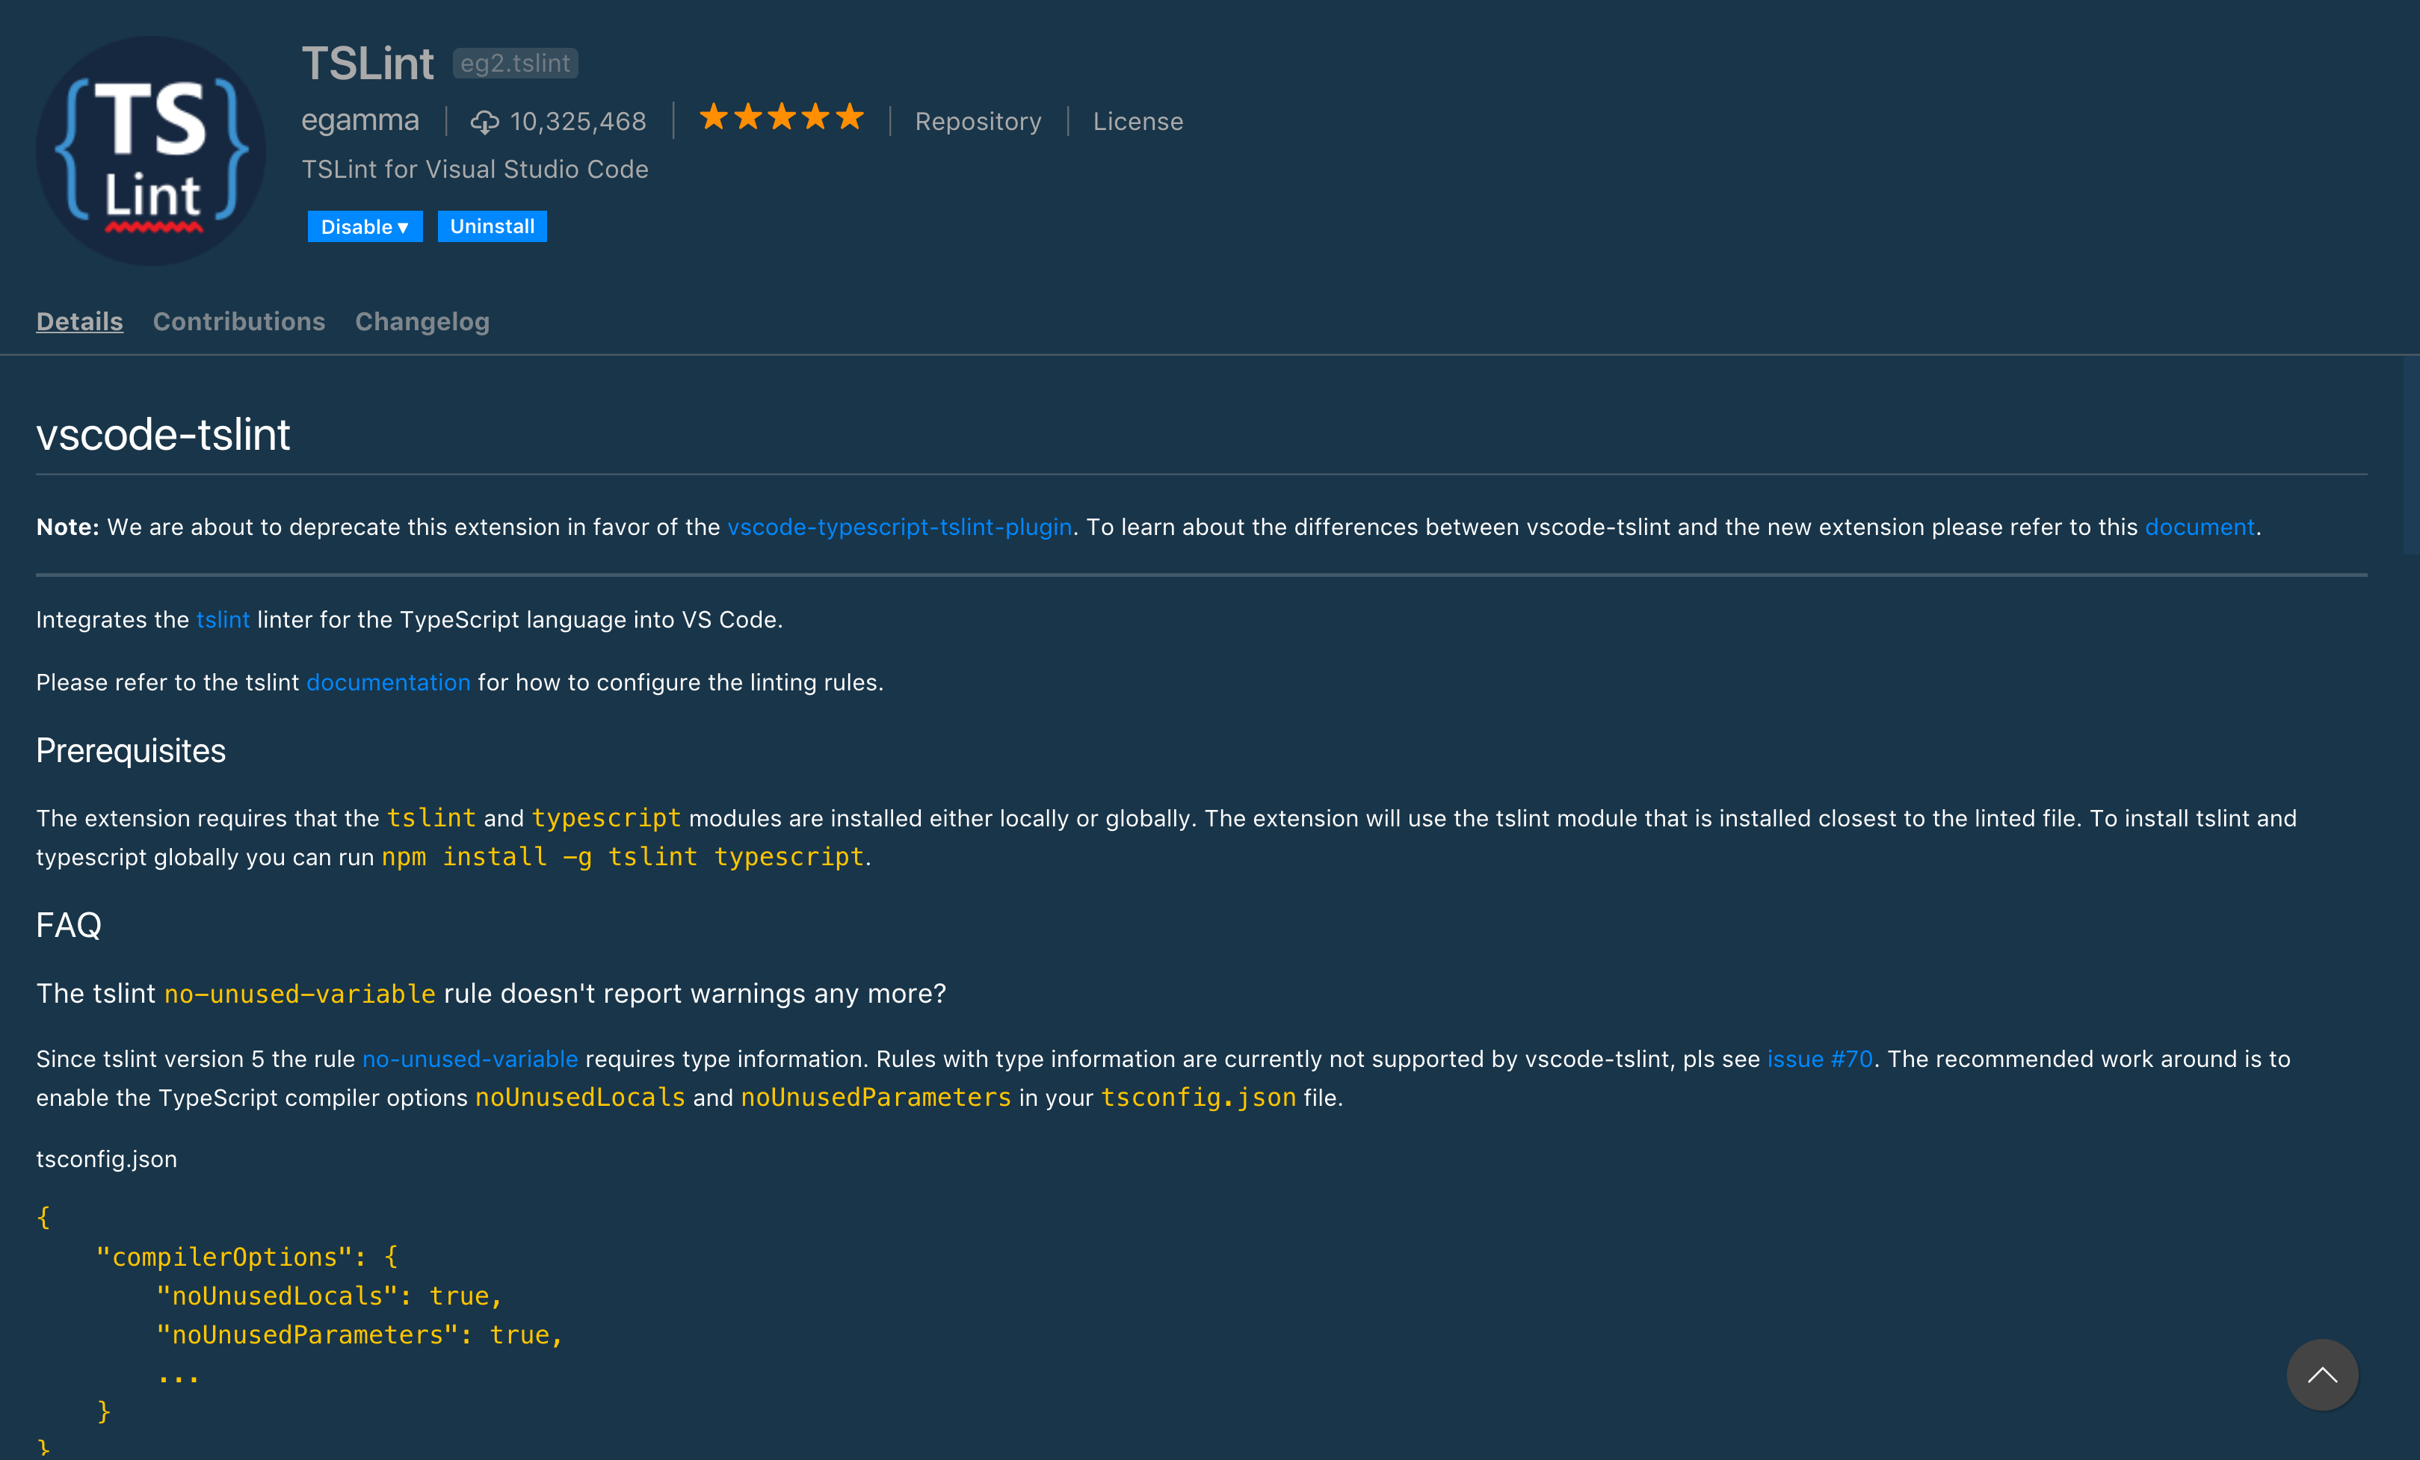The height and width of the screenshot is (1460, 2420).
Task: Switch to the Details tab
Action: (79, 321)
